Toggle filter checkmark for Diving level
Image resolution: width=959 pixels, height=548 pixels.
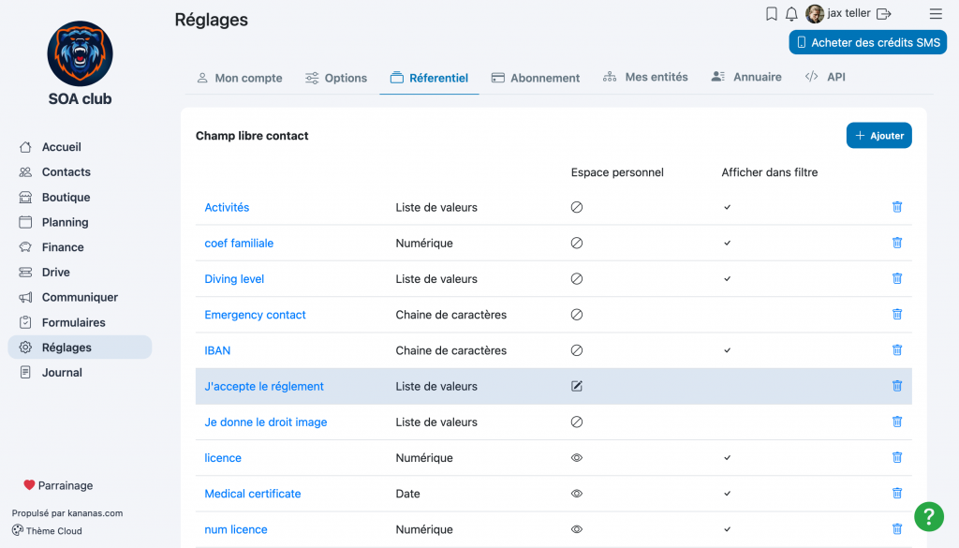click(727, 279)
